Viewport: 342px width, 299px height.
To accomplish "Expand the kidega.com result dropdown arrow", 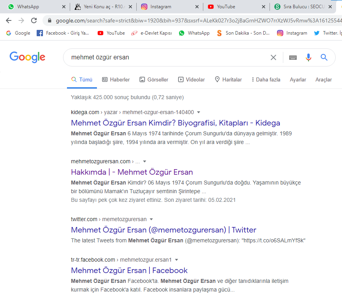I will [199, 113].
